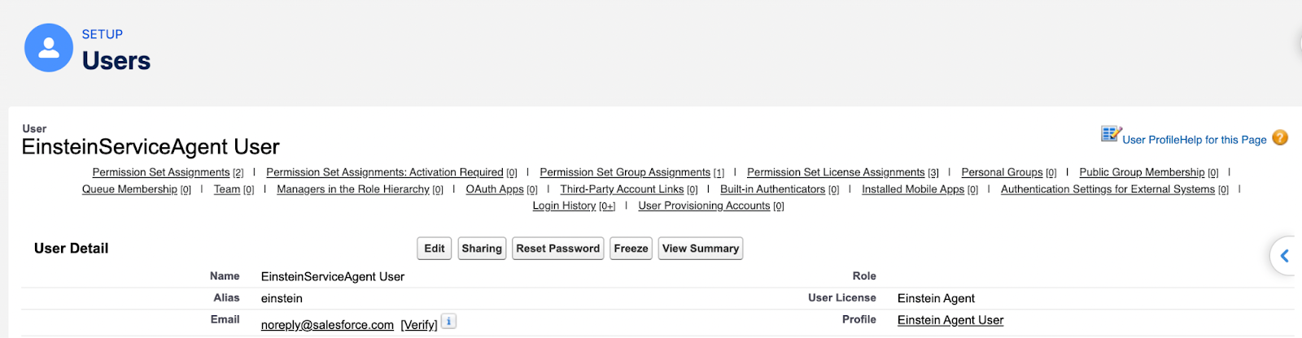Image resolution: width=1302 pixels, height=338 pixels.
Task: Click the Verify email link
Action: (419, 325)
